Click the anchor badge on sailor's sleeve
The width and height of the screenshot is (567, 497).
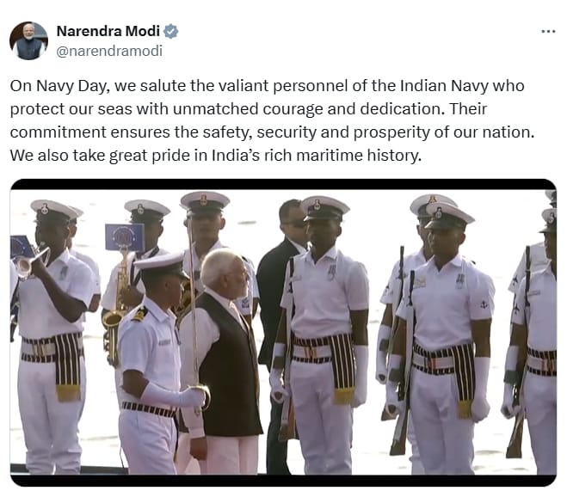coord(484,305)
